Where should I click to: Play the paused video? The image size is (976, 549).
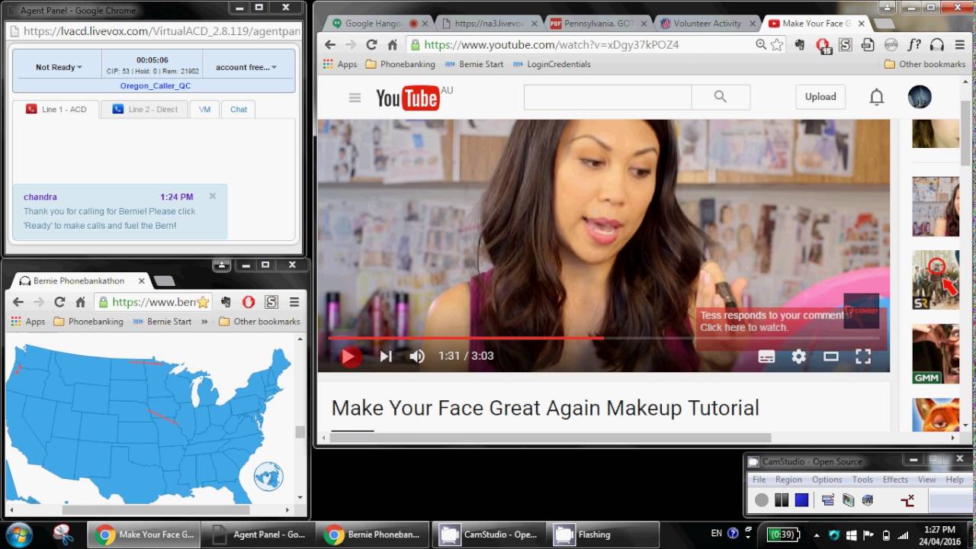point(349,356)
